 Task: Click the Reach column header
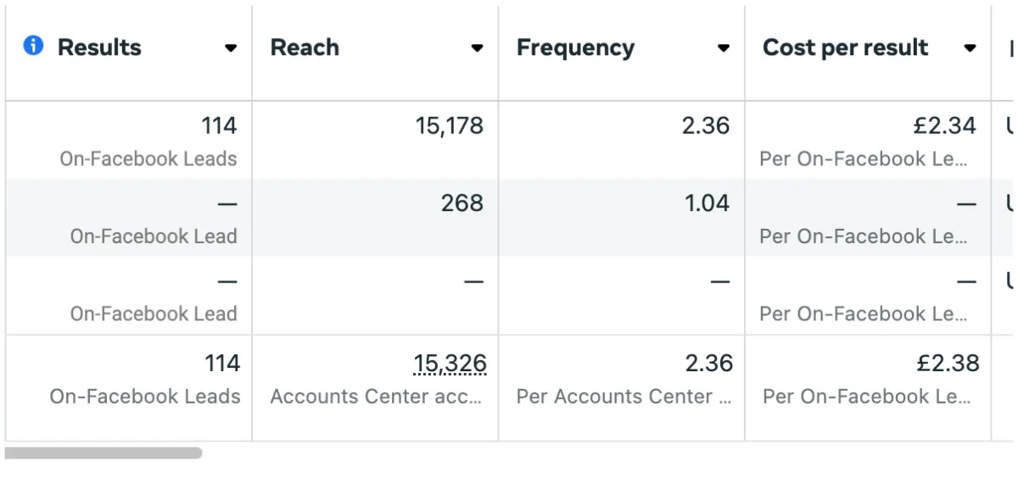(305, 47)
